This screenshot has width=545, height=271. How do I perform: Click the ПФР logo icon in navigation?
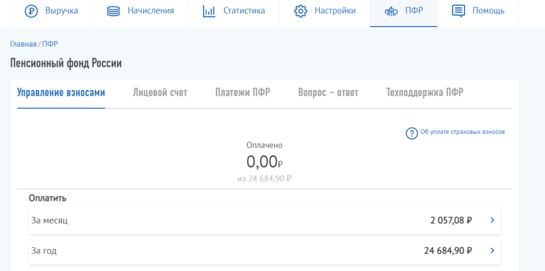(392, 11)
